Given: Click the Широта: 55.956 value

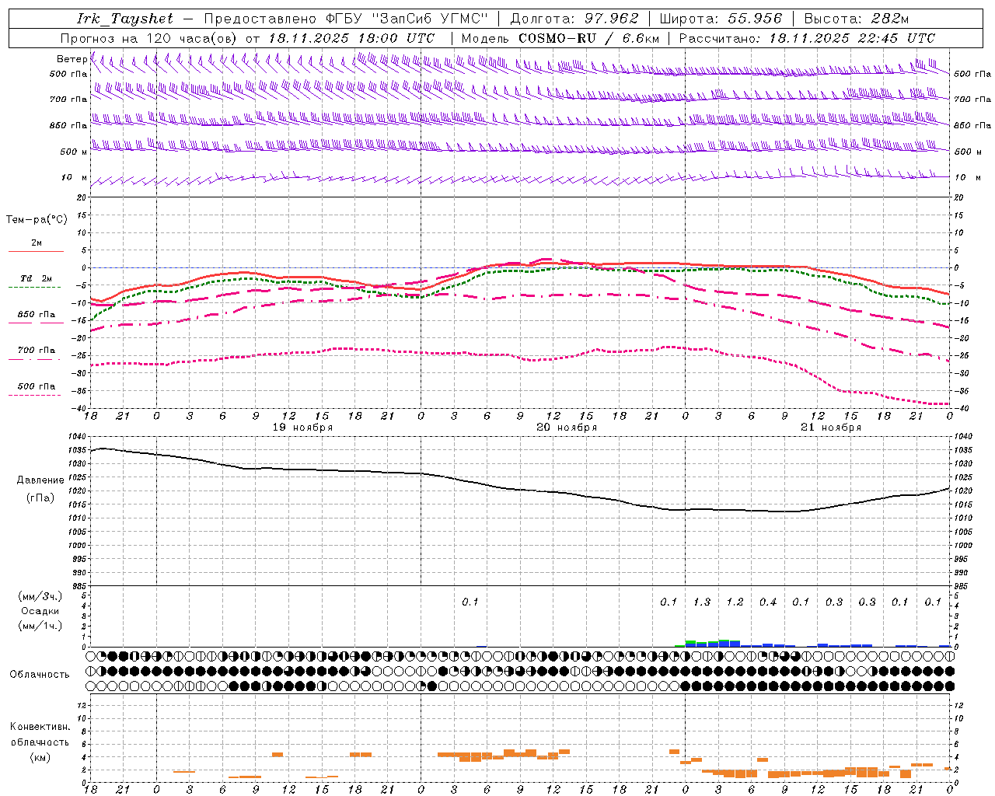Looking at the screenshot, I should 721,19.
